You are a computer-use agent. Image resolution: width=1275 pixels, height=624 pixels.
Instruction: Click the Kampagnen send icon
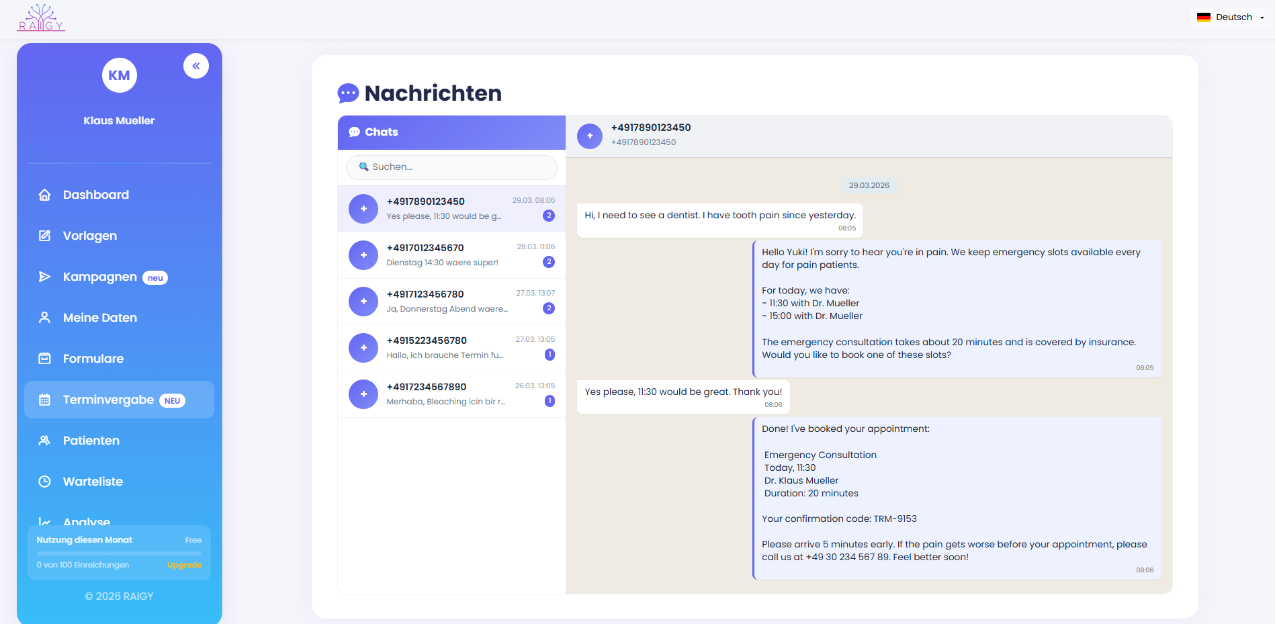tap(44, 276)
